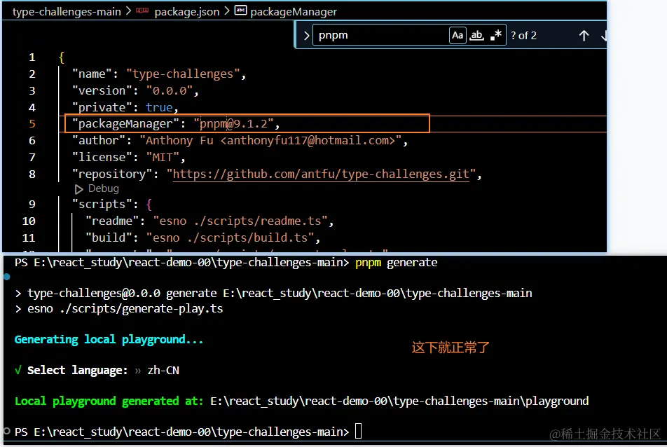
Task: Run Debug above the scripts section
Action: tap(97, 188)
